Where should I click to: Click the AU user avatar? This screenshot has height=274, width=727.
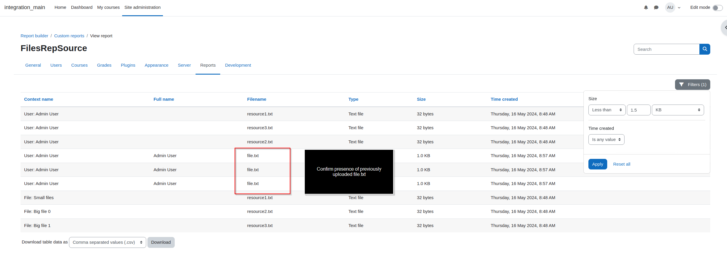click(670, 8)
